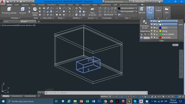Activate the Extrusión tool
The height and width of the screenshot is (104, 185).
pyautogui.click(x=23, y=10)
